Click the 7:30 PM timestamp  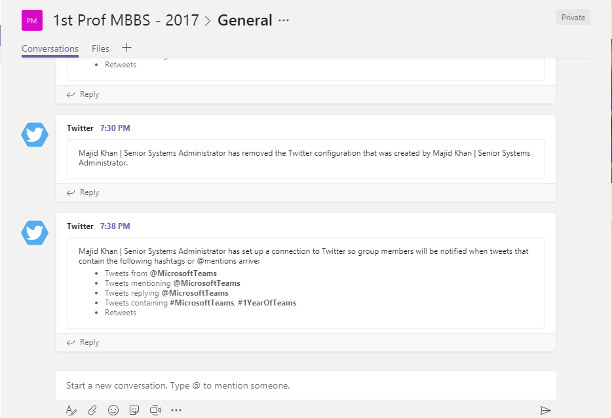pyautogui.click(x=115, y=128)
